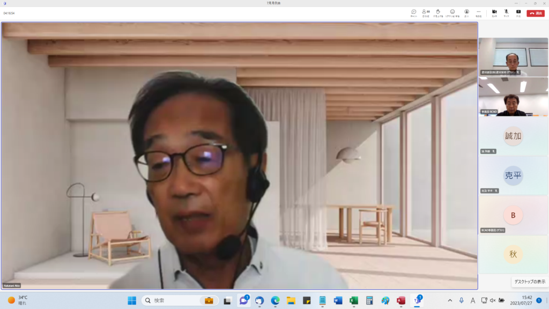
Task: Open the more actions ellipsis menu
Action: [479, 13]
